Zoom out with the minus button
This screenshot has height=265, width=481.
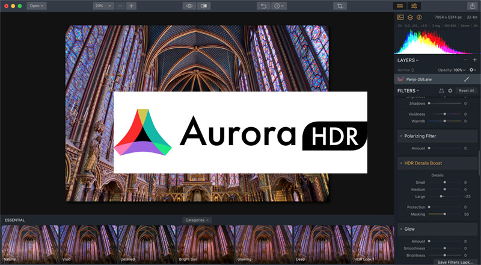click(x=120, y=6)
